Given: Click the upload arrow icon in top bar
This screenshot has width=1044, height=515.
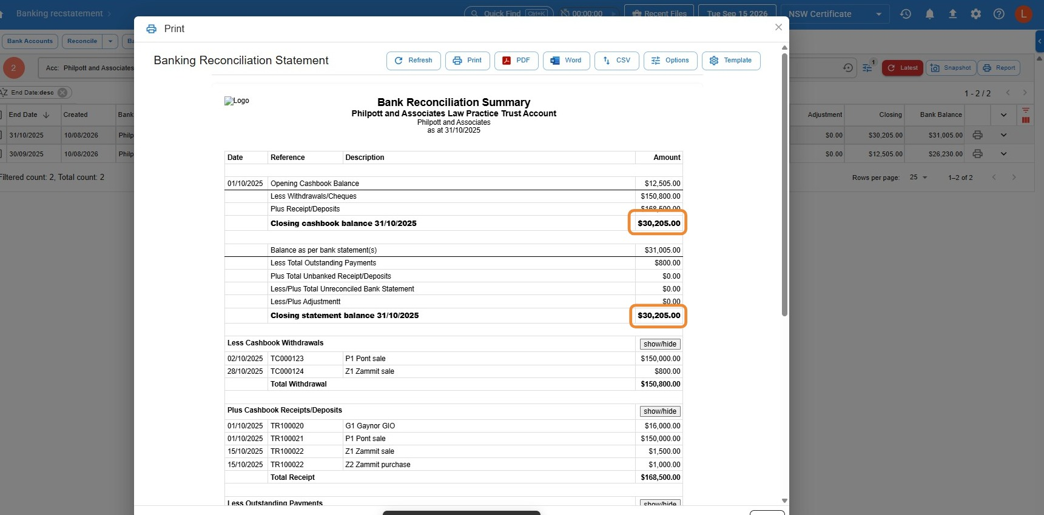Looking at the screenshot, I should pos(952,14).
